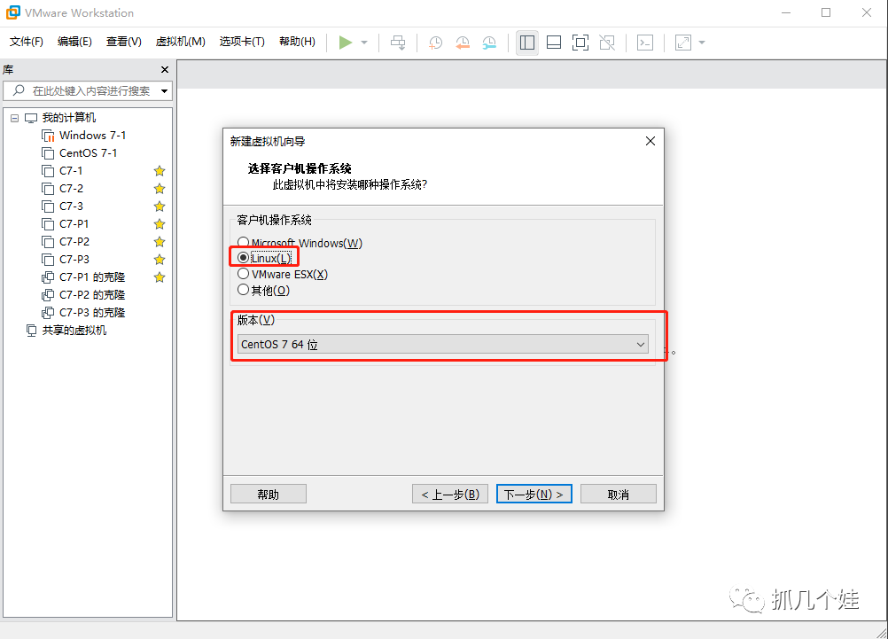This screenshot has height=639, width=888.
Task: Click the Full Screen mode icon
Action: click(x=580, y=43)
